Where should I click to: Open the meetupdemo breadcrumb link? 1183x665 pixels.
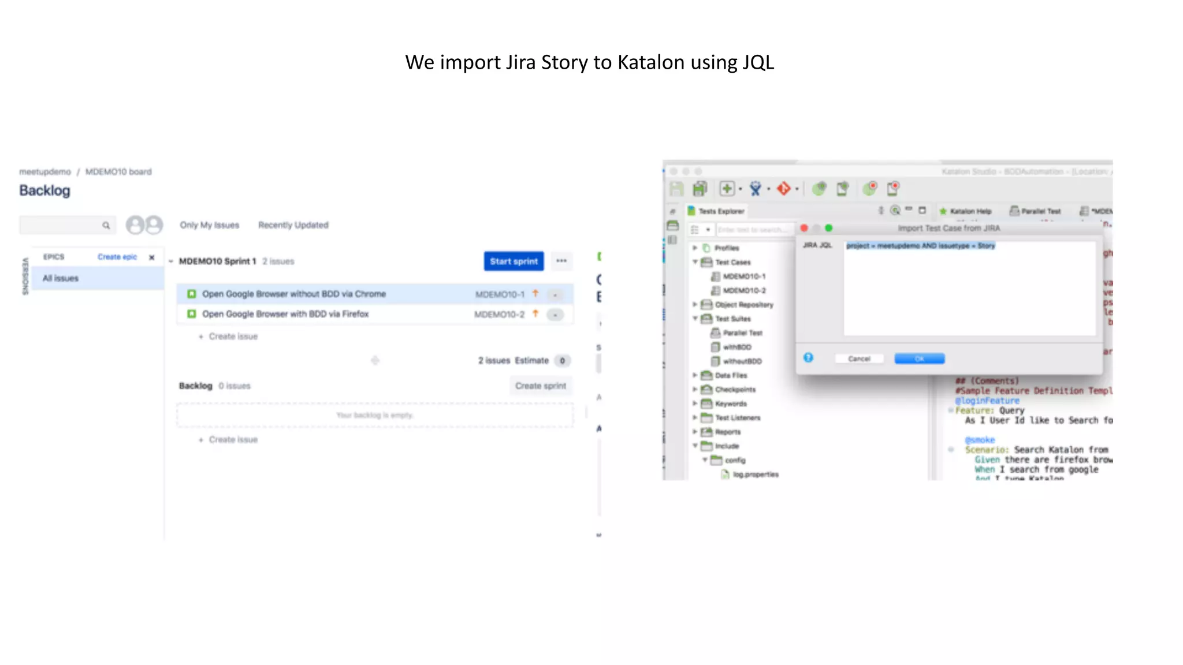point(45,172)
